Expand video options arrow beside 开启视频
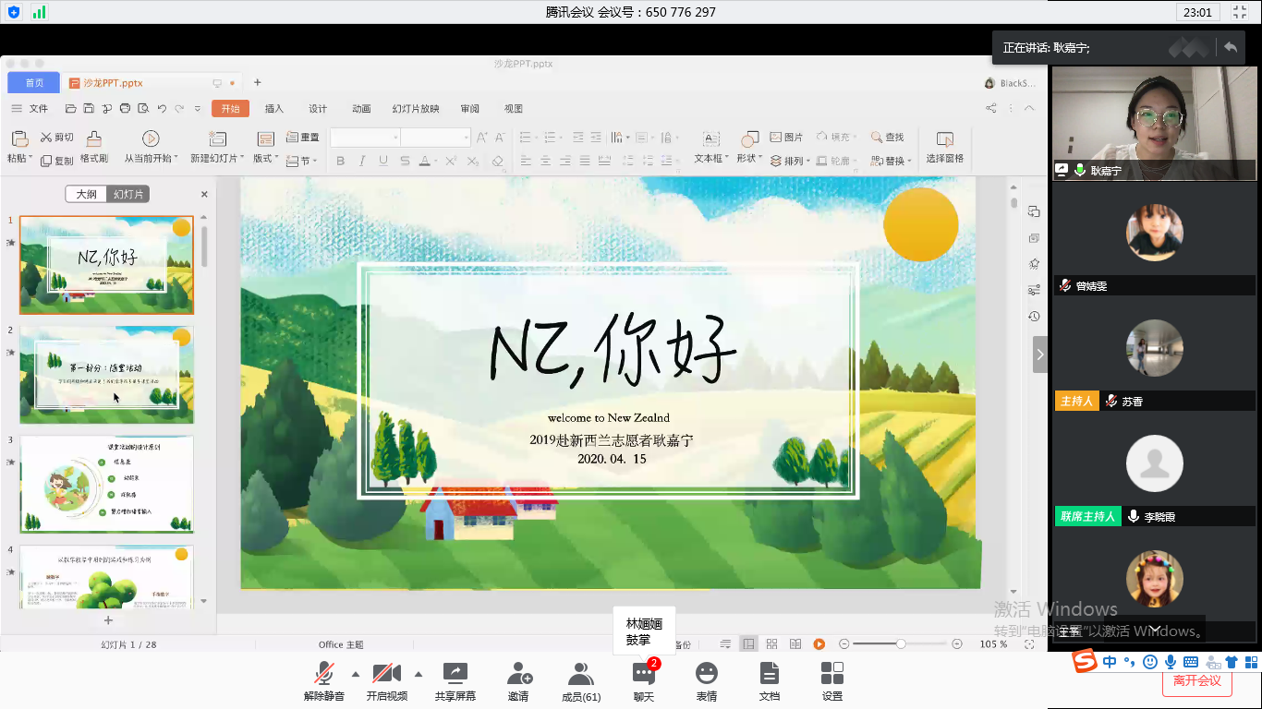The width and height of the screenshot is (1262, 709). pyautogui.click(x=419, y=674)
